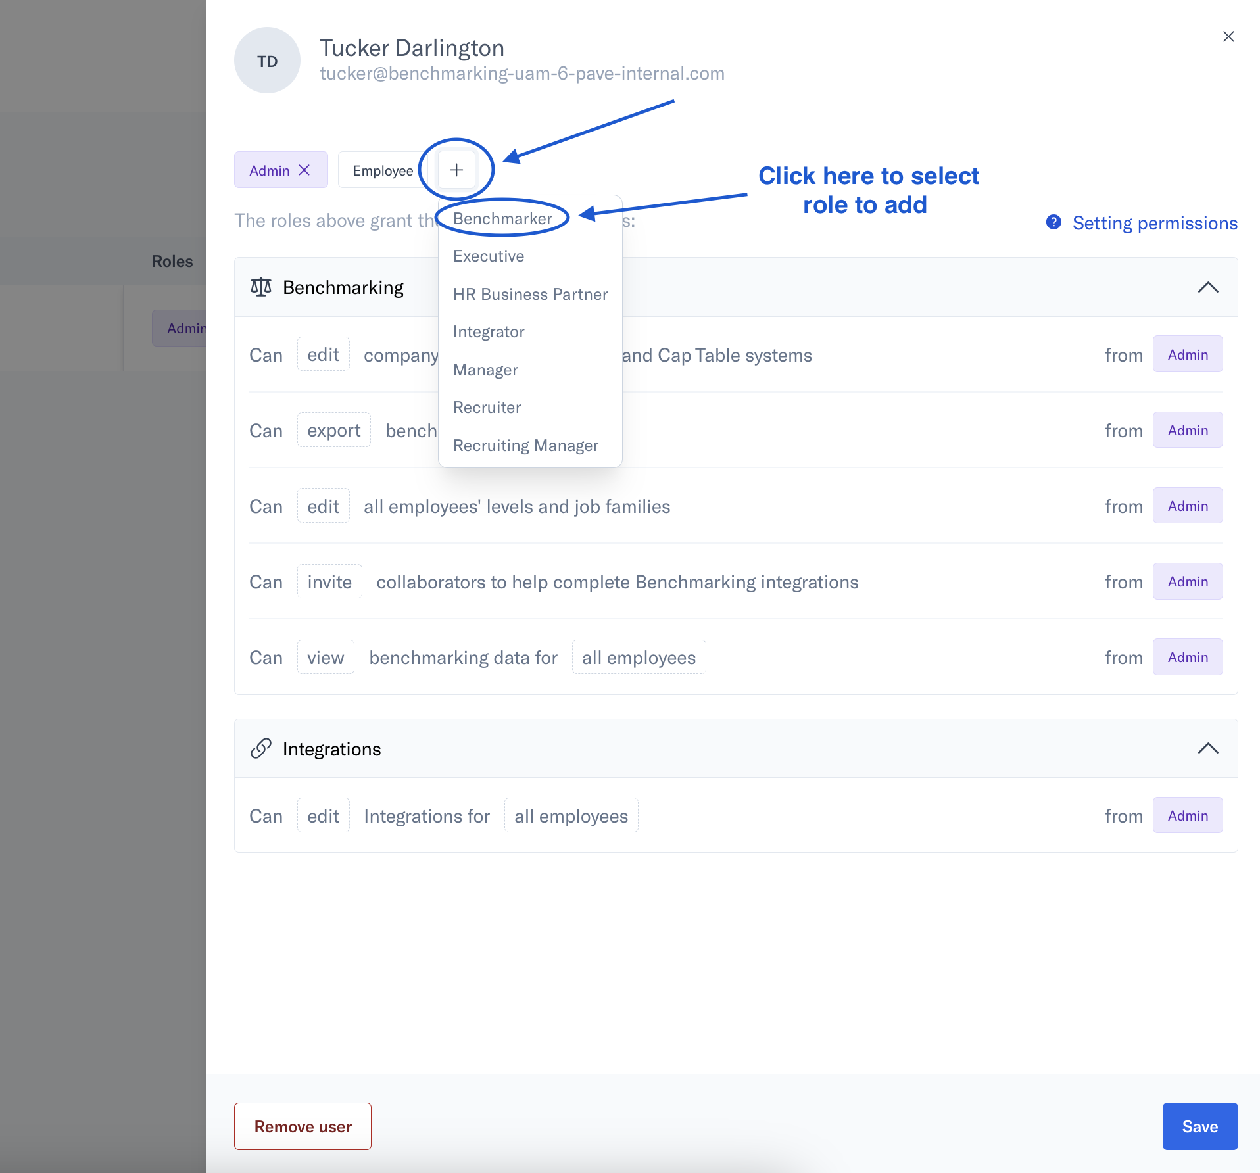This screenshot has width=1260, height=1173.
Task: Close the user details panel
Action: click(x=1228, y=37)
